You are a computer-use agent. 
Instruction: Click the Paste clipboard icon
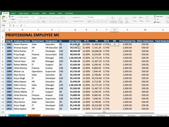pos(4,18)
